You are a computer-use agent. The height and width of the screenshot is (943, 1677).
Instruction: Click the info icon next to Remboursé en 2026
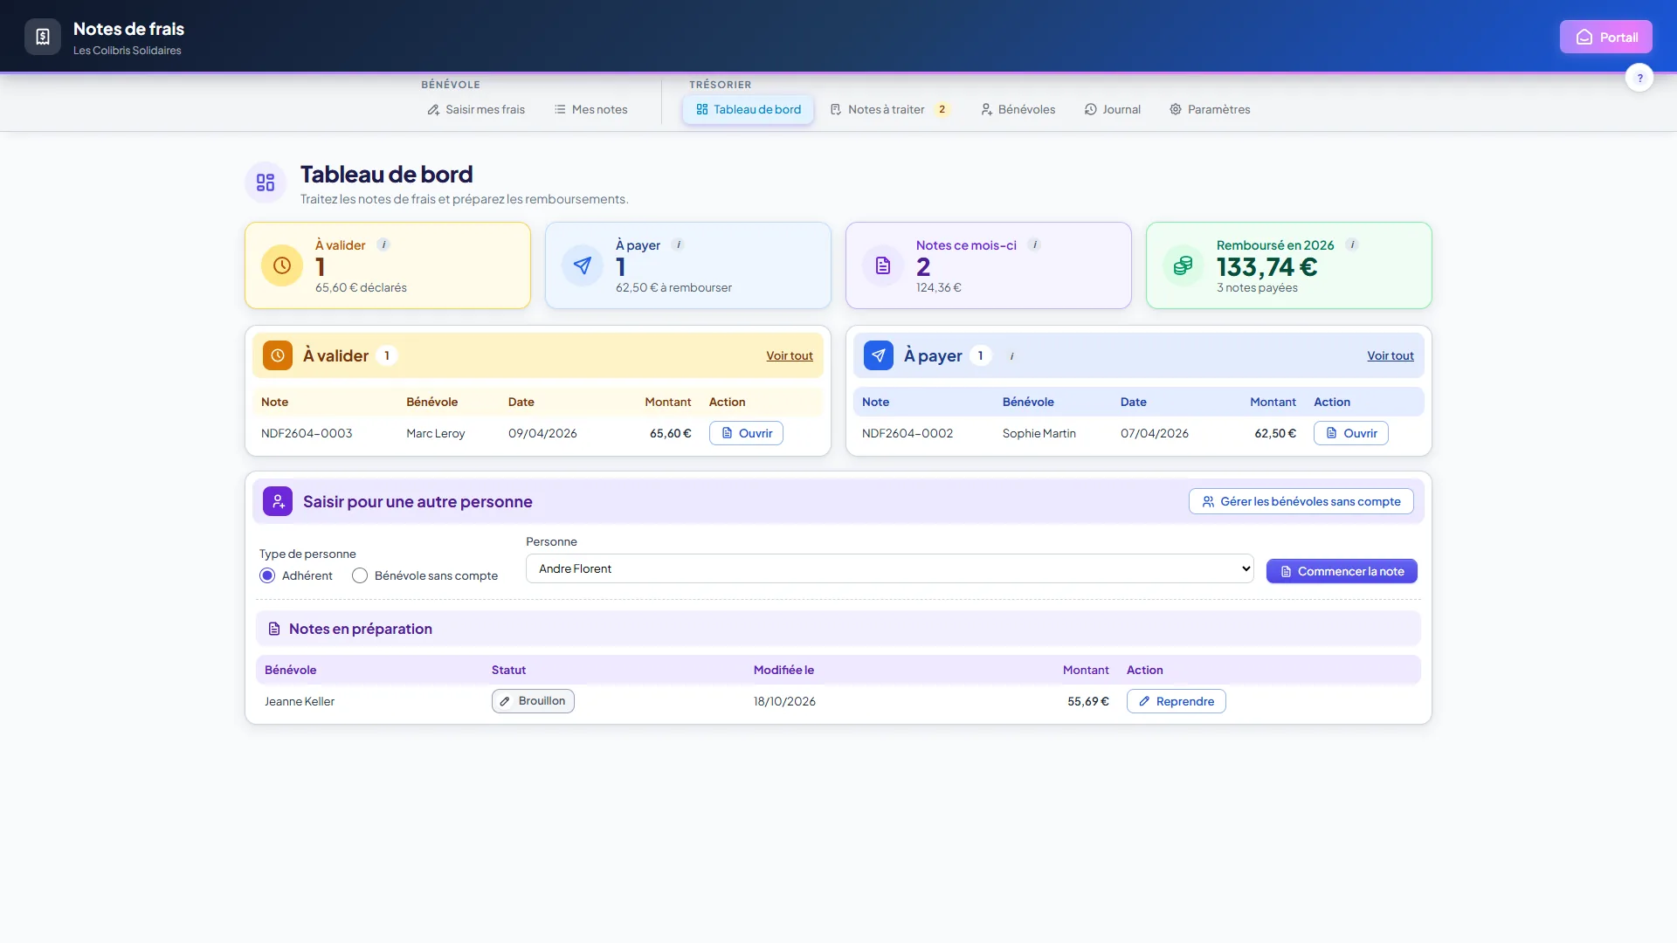(1353, 244)
